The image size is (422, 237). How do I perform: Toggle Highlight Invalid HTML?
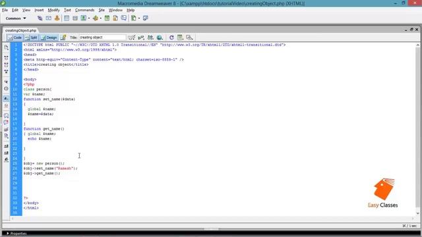[x=6, y=105]
